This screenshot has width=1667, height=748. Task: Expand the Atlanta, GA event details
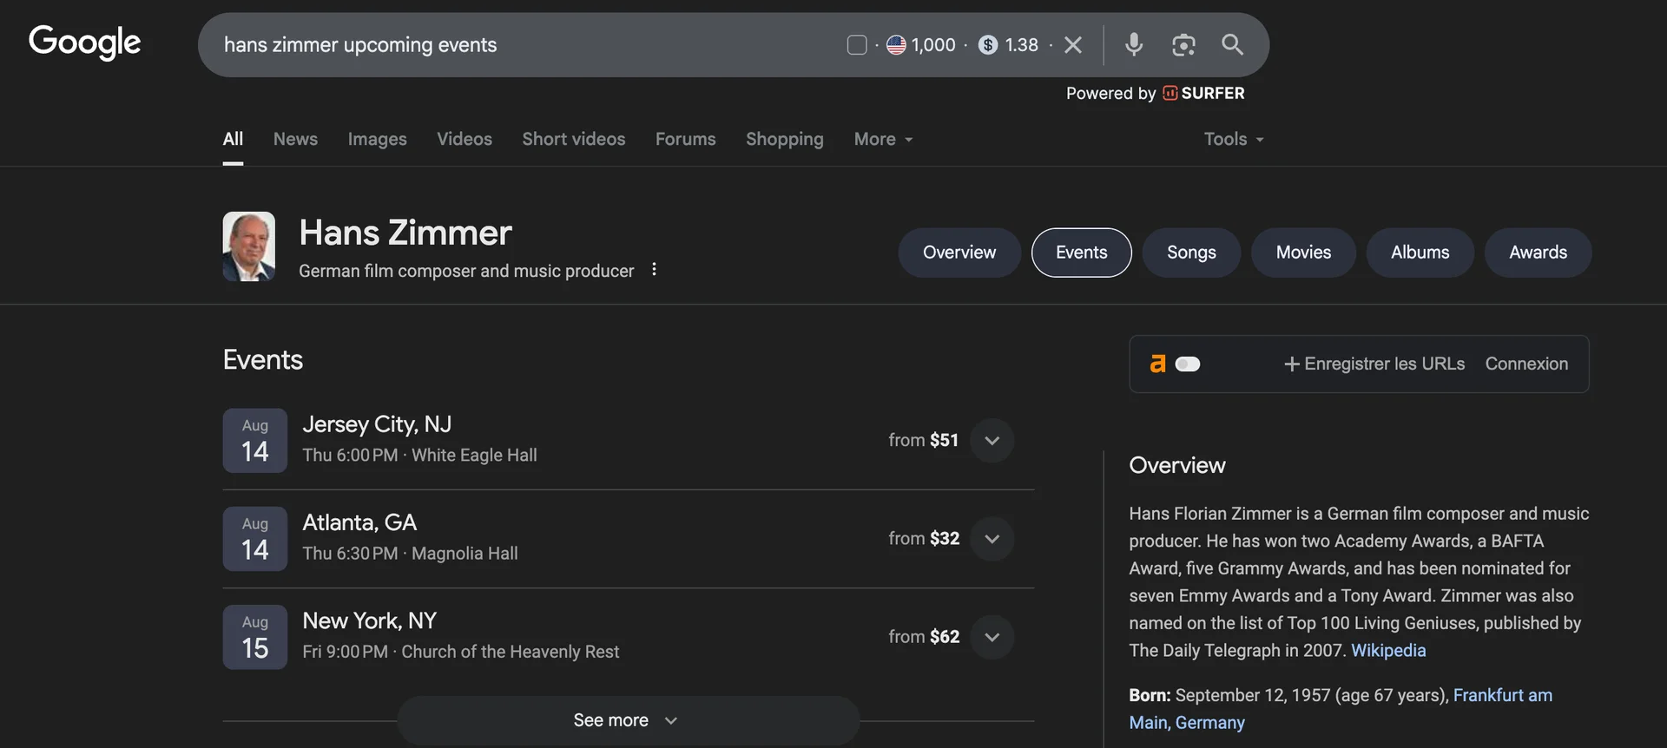click(992, 539)
